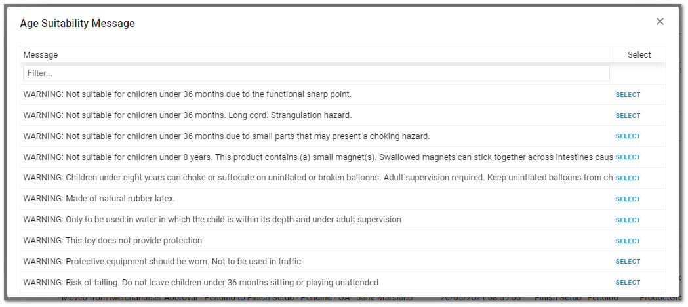Click the Select column header
Screen dimensions: 688x307
[639, 55]
